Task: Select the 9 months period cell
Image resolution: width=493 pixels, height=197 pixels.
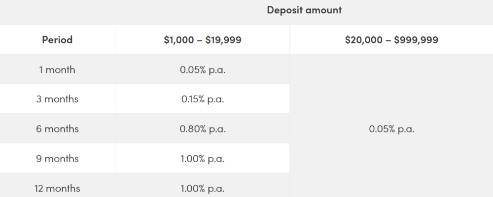Action: [x=57, y=159]
